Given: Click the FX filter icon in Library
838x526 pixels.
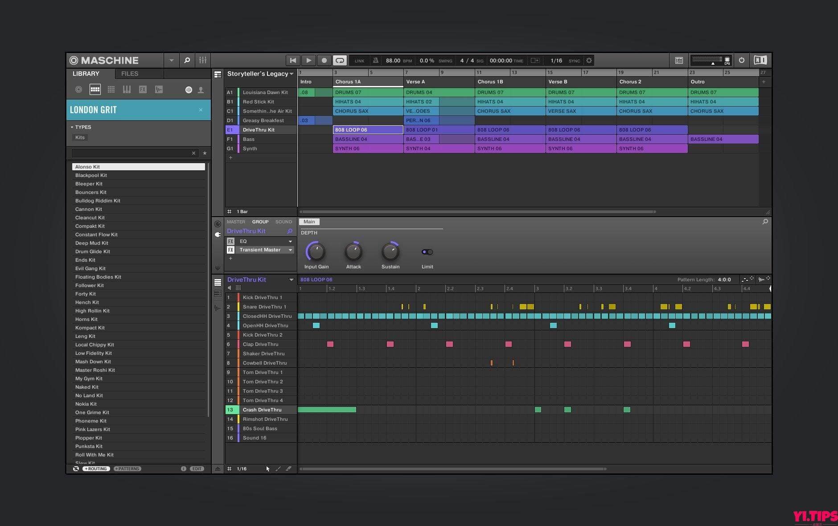Looking at the screenshot, I should pyautogui.click(x=143, y=90).
